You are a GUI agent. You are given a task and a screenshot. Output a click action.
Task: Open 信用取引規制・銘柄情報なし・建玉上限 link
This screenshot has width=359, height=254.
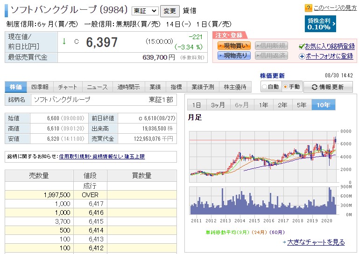point(102,157)
